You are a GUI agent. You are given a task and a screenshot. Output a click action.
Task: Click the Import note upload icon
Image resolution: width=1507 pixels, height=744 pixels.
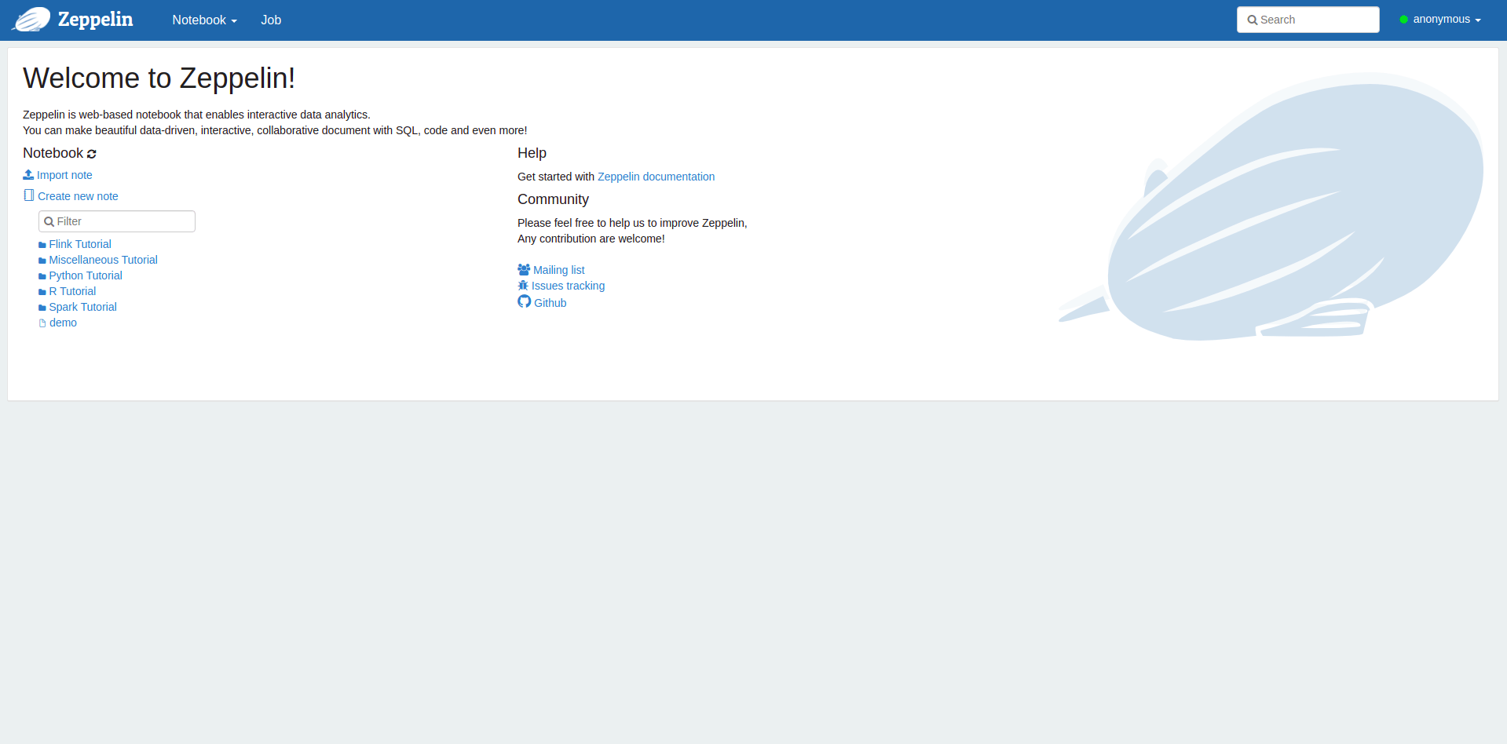click(28, 174)
